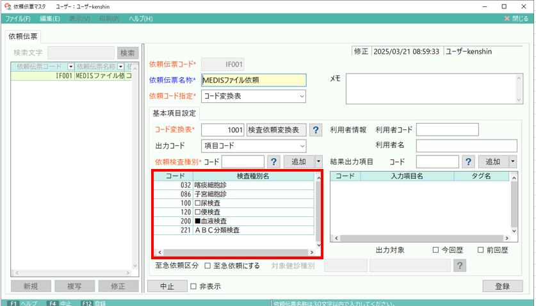Open arrow beside 追加 for 依頼検査種別
Screen dimensions: 536x306
point(318,162)
